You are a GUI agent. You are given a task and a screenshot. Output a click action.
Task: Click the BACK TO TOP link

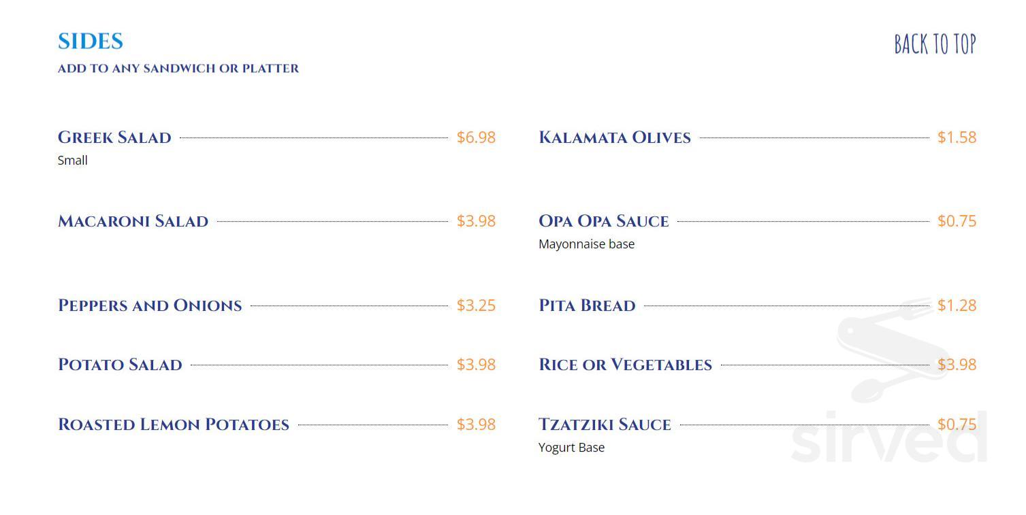coord(935,44)
